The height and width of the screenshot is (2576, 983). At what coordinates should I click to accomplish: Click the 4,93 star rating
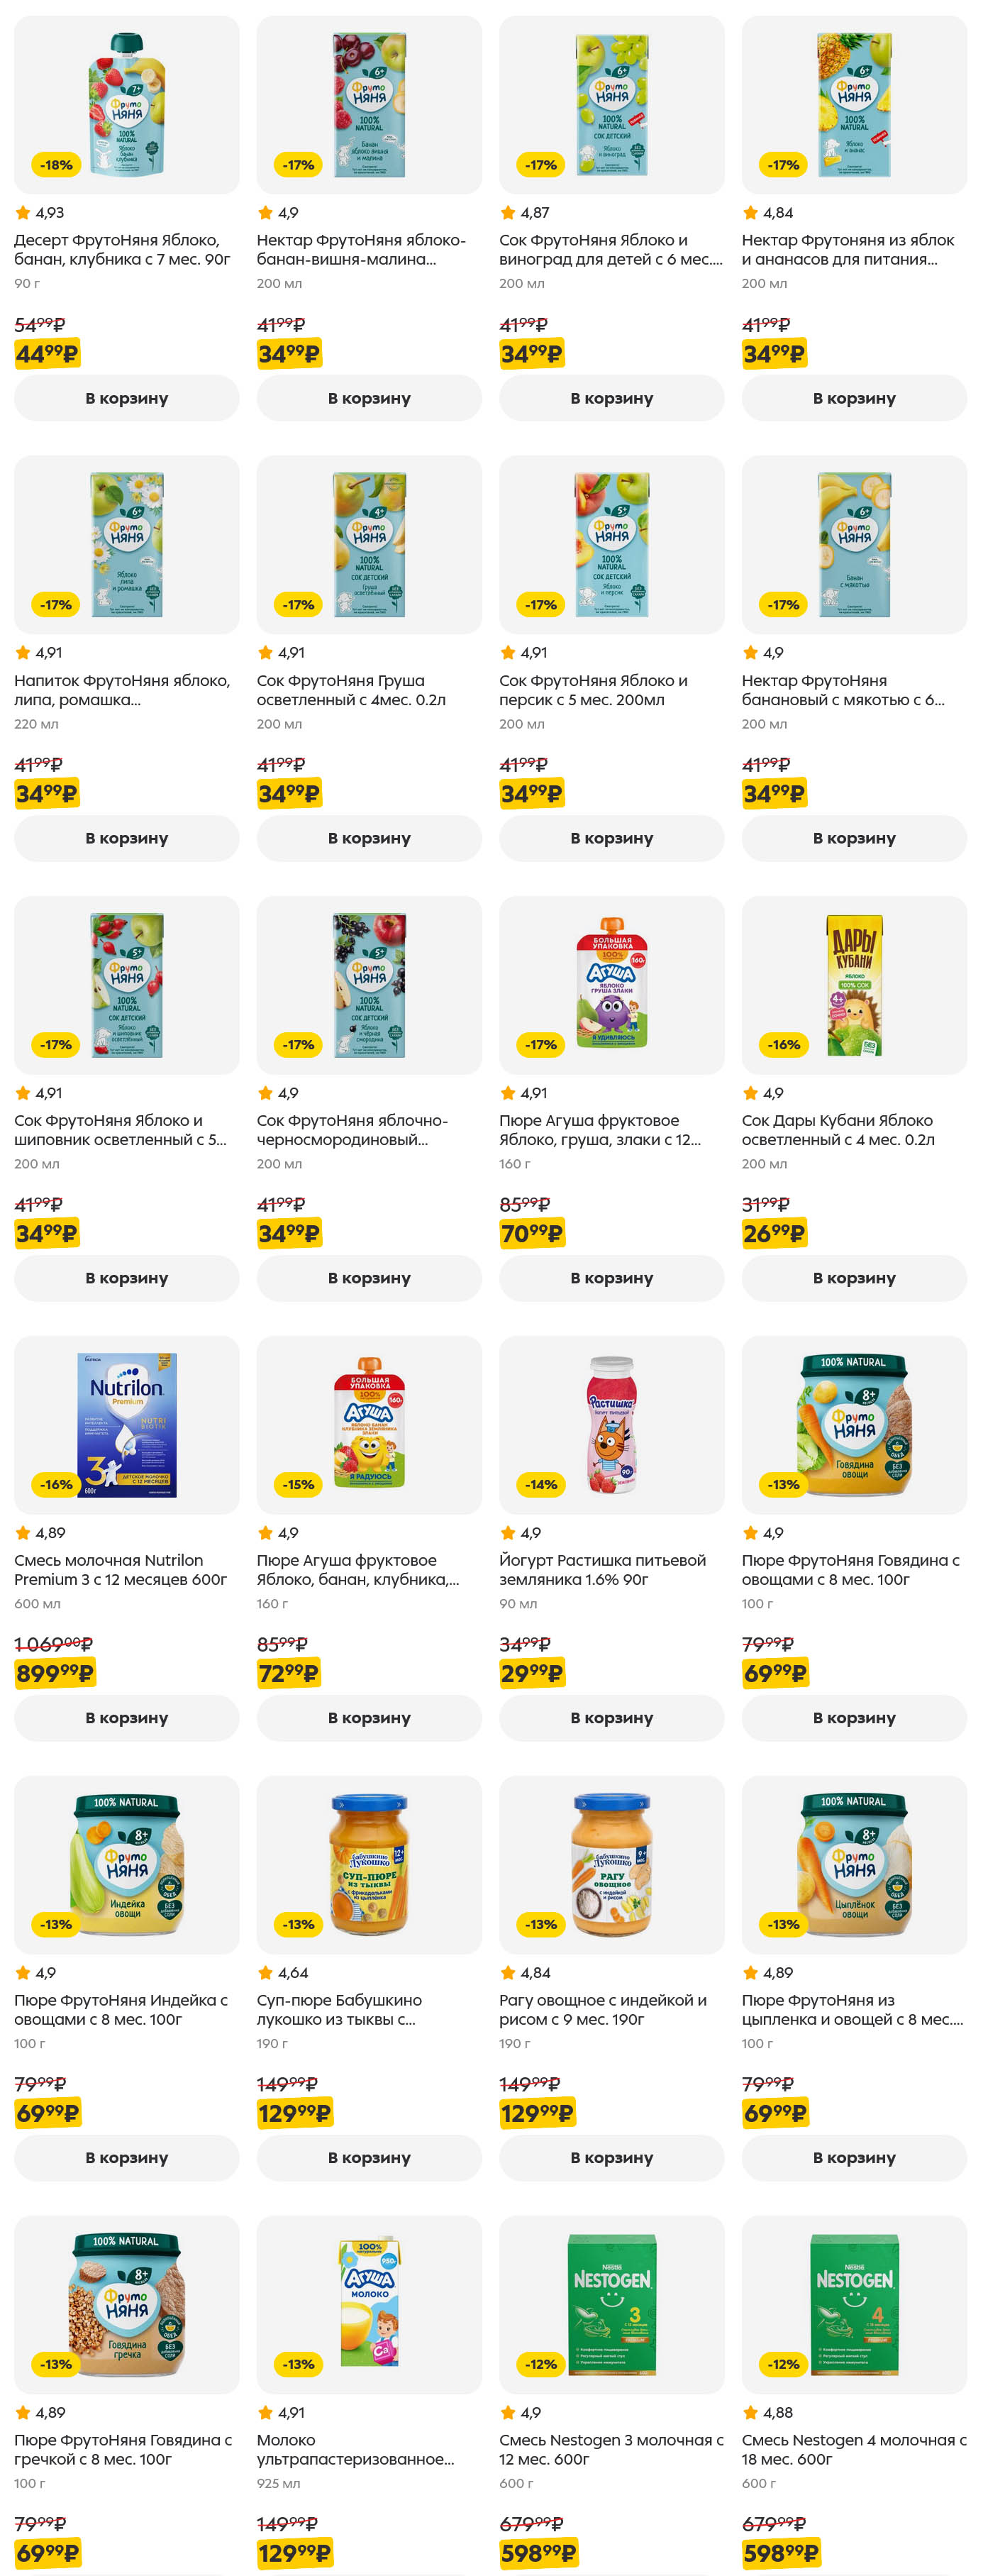point(40,213)
